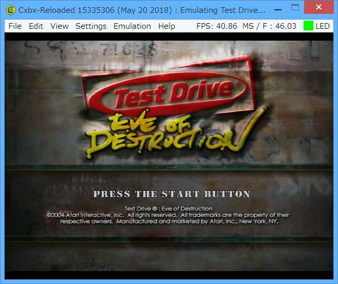The image size is (338, 284).
Task: Click the 'respective owners. Manufactured and marketed' line
Action: click(x=169, y=222)
